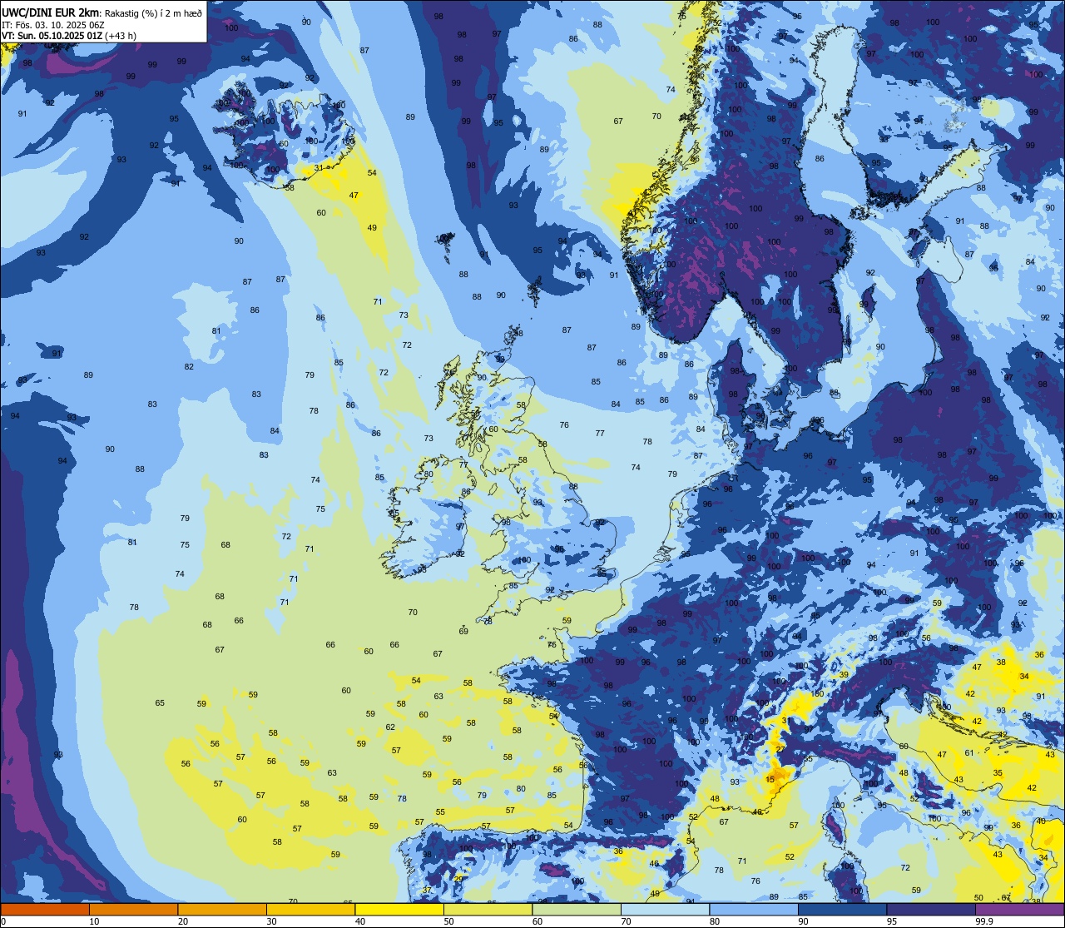This screenshot has width=1065, height=928.
Task: Click the pale blue 70–80 legend swatch
Action: 665,910
